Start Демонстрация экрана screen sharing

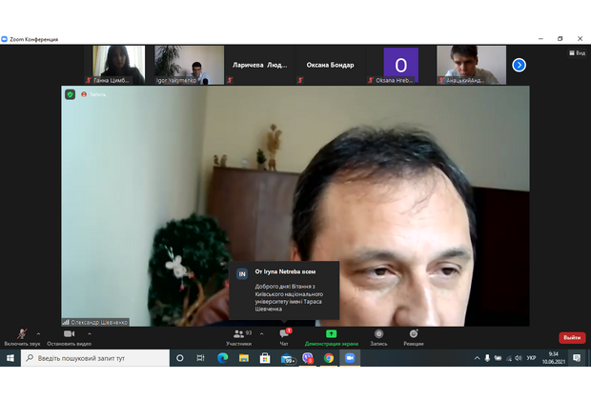tap(332, 338)
